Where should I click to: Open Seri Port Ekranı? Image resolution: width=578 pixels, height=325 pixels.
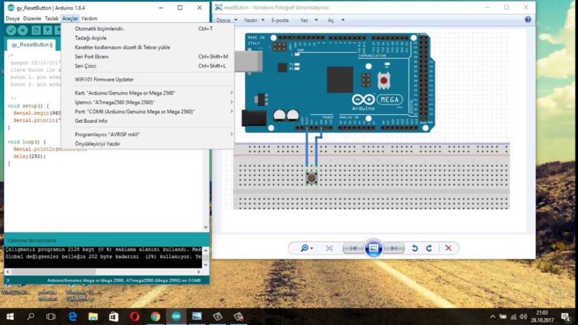pos(148,57)
